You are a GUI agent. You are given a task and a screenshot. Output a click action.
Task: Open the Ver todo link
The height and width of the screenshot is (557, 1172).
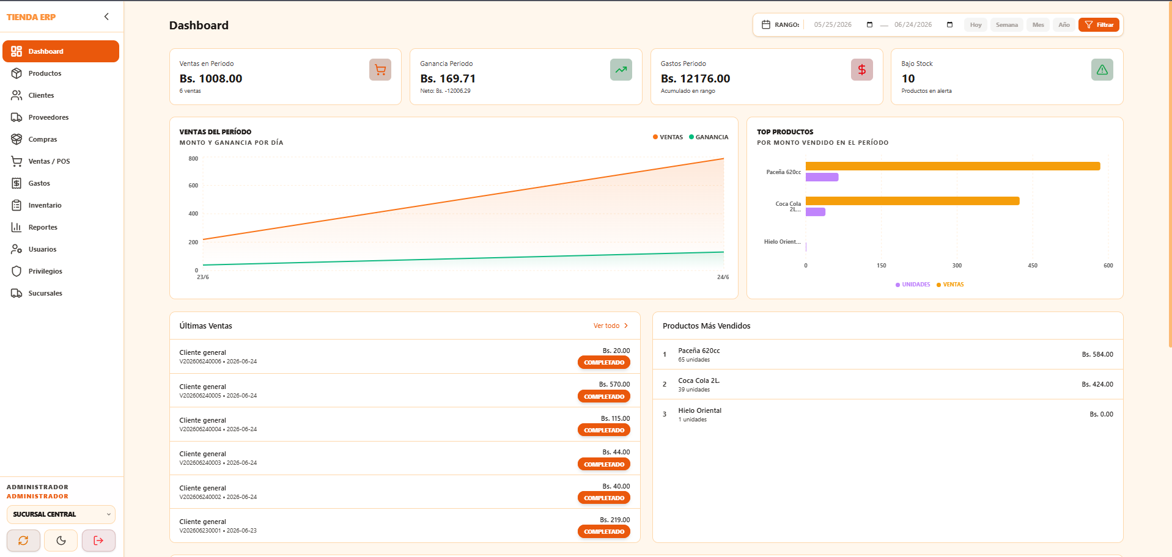point(611,326)
